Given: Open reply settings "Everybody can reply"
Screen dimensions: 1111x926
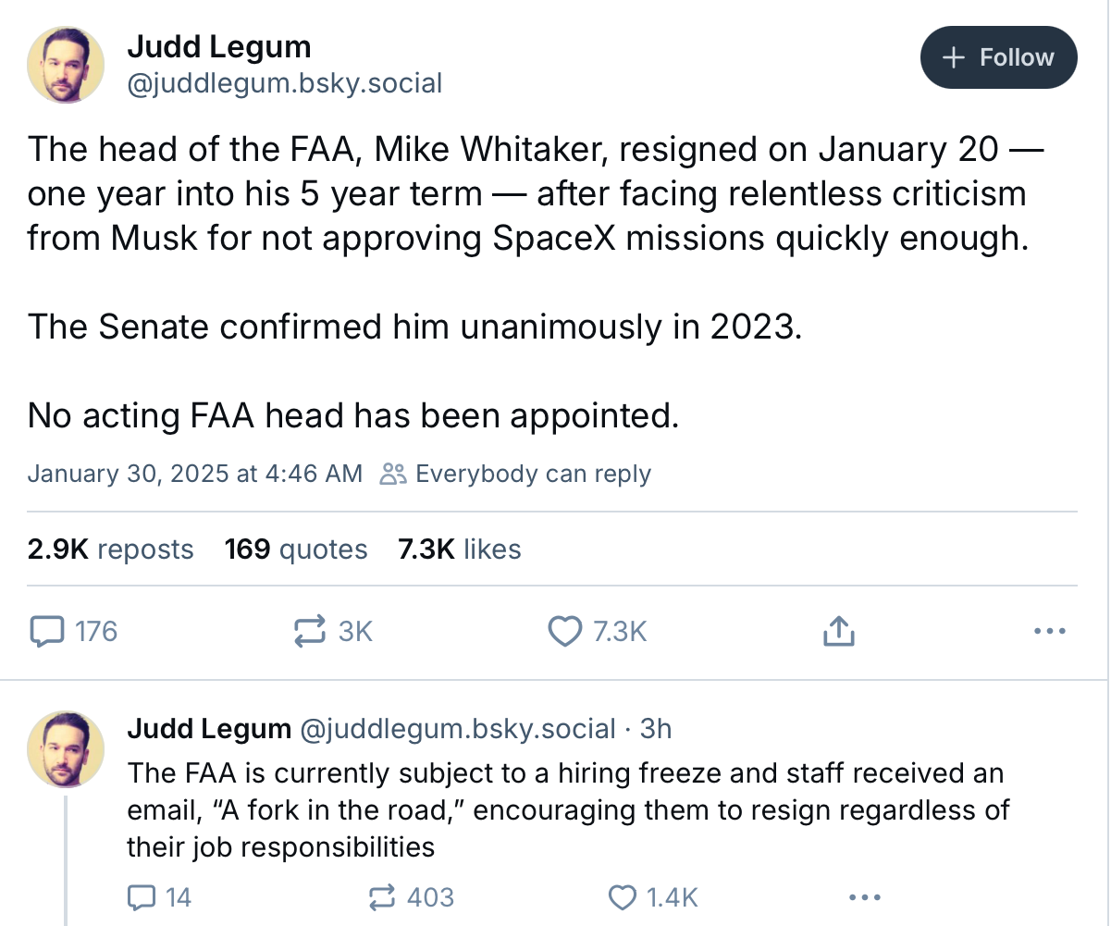Looking at the screenshot, I should [516, 475].
